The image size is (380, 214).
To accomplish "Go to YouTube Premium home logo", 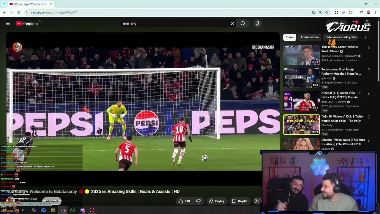I will pos(27,23).
